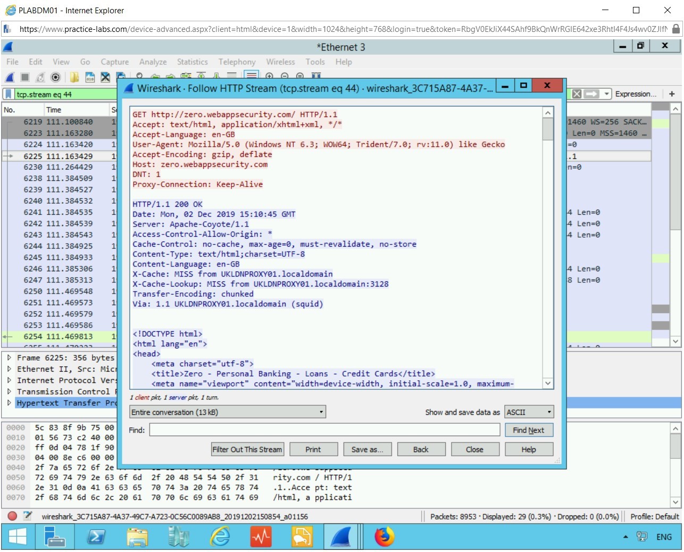Apply the display filter arrow icon
Screen dimensions: 684x552
591,94
